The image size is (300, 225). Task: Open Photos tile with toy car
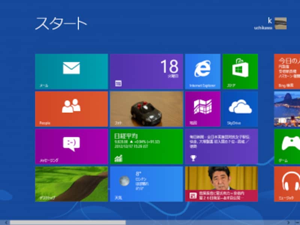tap(147, 109)
